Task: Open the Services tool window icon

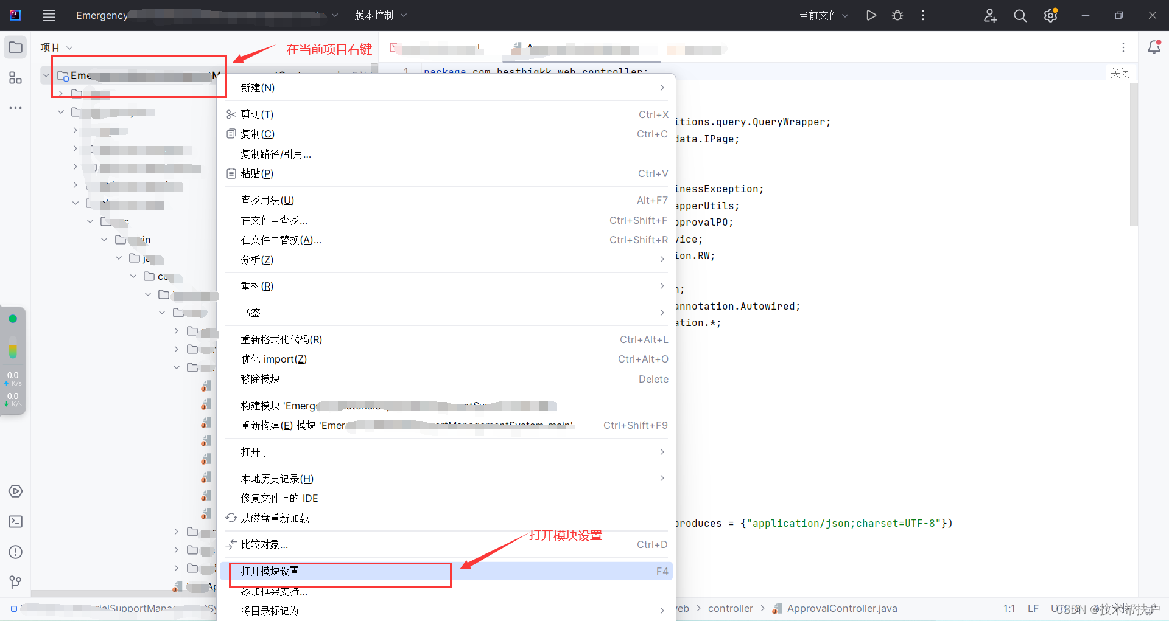Action: [x=16, y=491]
